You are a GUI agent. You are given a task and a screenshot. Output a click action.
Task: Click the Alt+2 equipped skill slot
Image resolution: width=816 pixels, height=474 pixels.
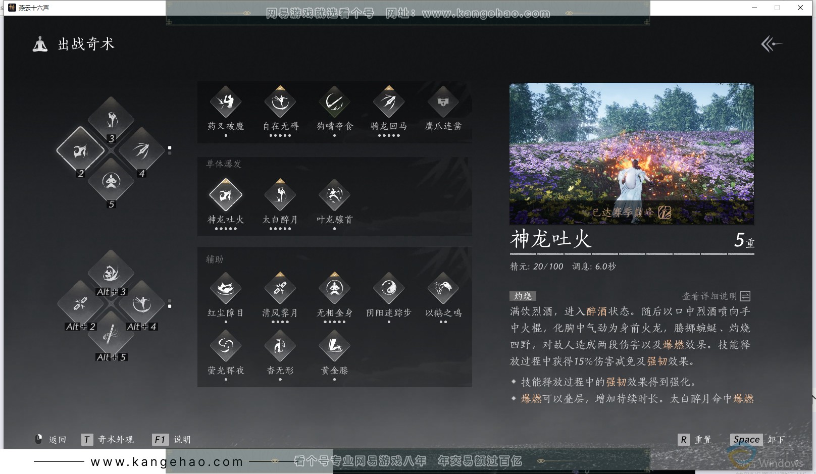(80, 303)
